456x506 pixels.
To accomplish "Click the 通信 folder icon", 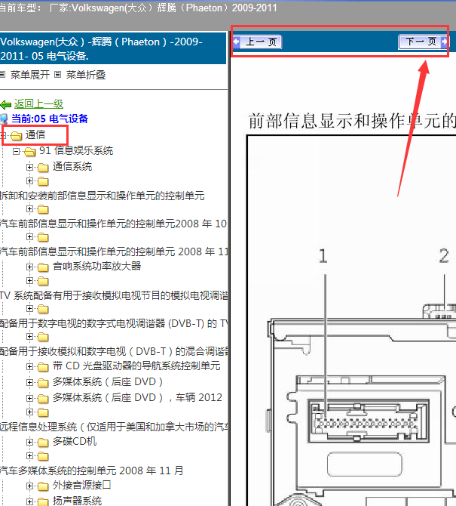I will (x=16, y=136).
